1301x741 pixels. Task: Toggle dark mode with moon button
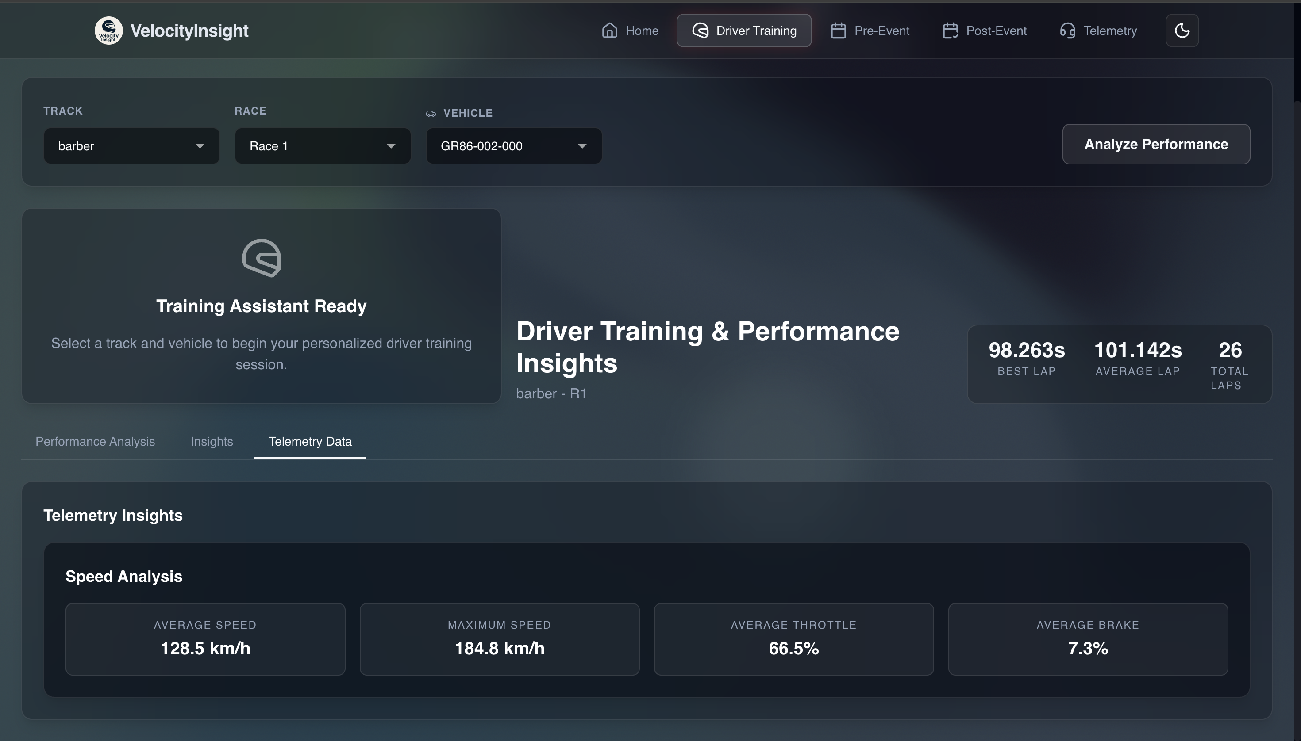pos(1182,31)
